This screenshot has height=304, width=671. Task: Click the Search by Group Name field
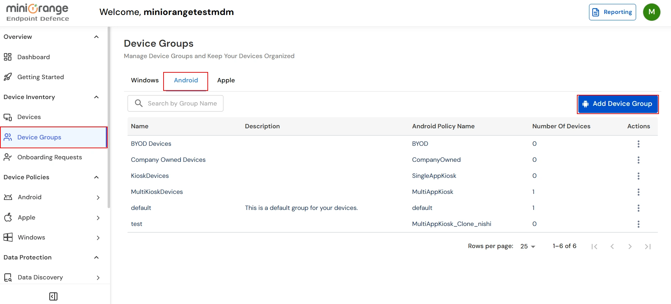click(x=175, y=103)
